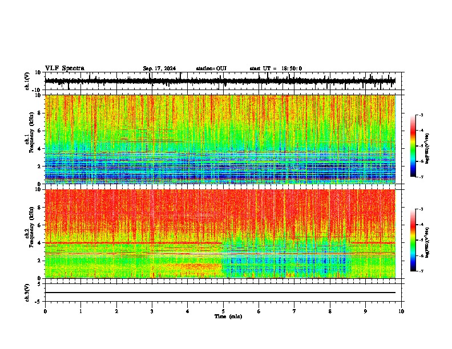Click the ch.1 spectrogram color scale bar

tap(413, 146)
